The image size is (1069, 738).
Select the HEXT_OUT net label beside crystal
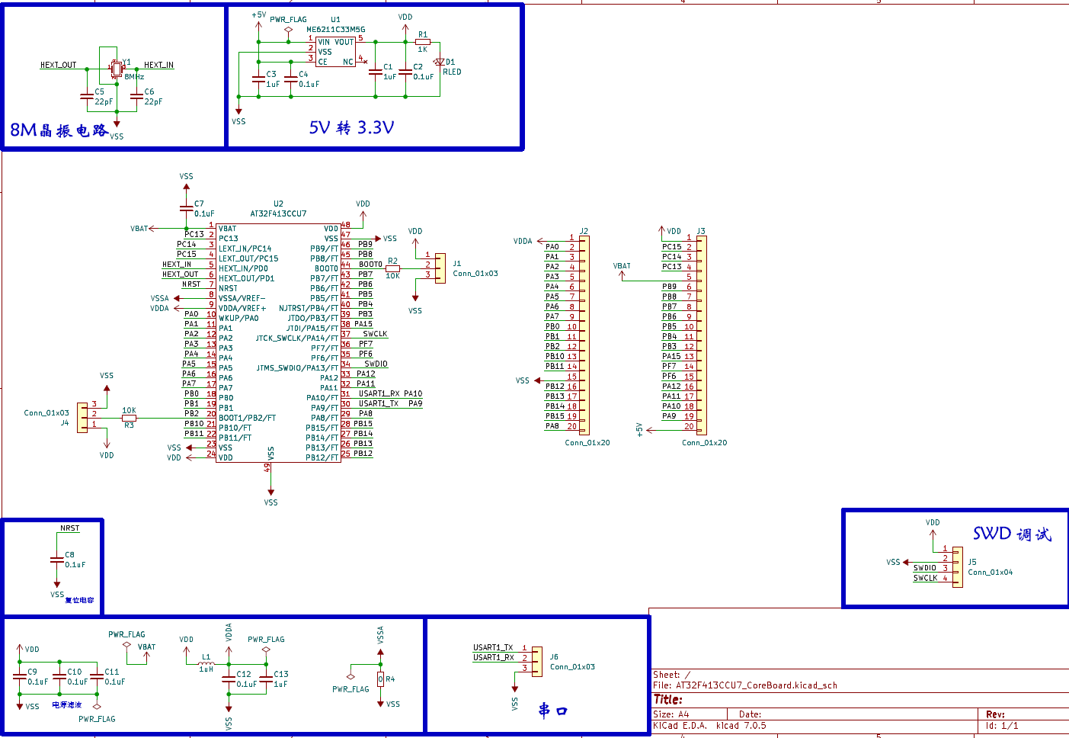point(59,65)
